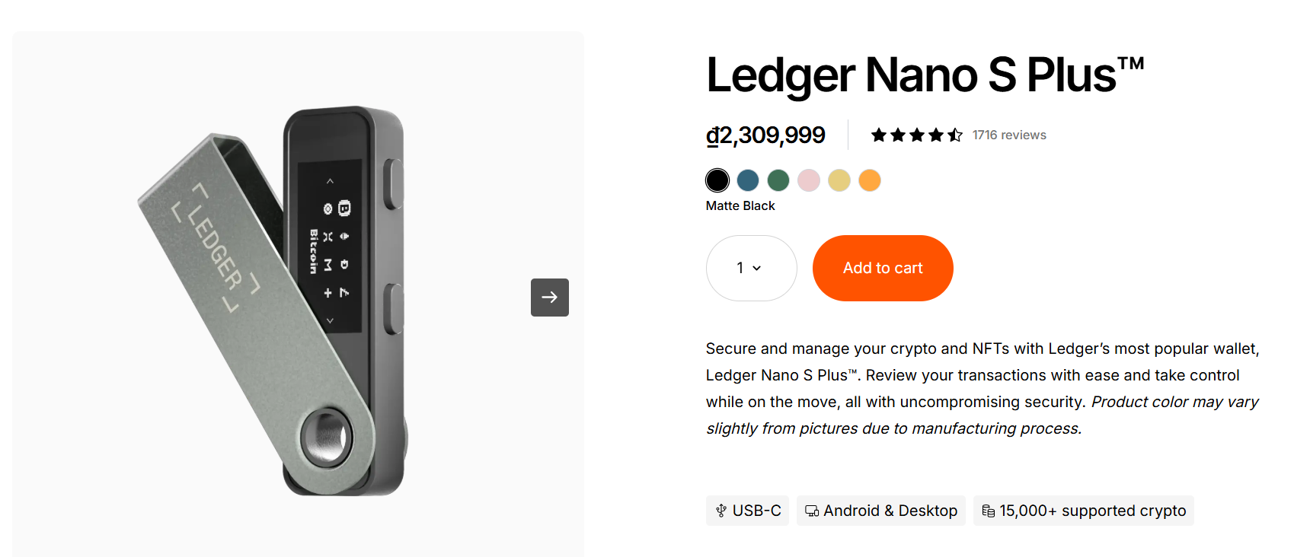Viewport: 1310px width, 557px height.
Task: Pick the green color swatch
Action: point(778,180)
